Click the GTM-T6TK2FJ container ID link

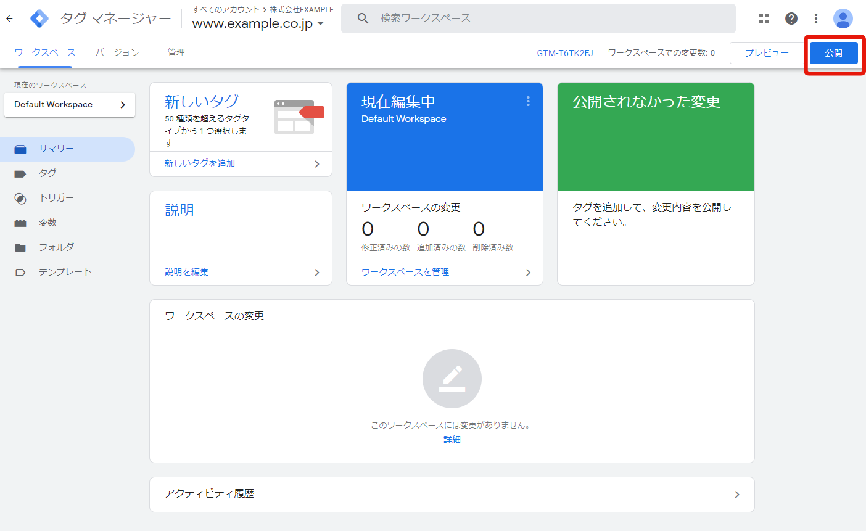click(565, 53)
